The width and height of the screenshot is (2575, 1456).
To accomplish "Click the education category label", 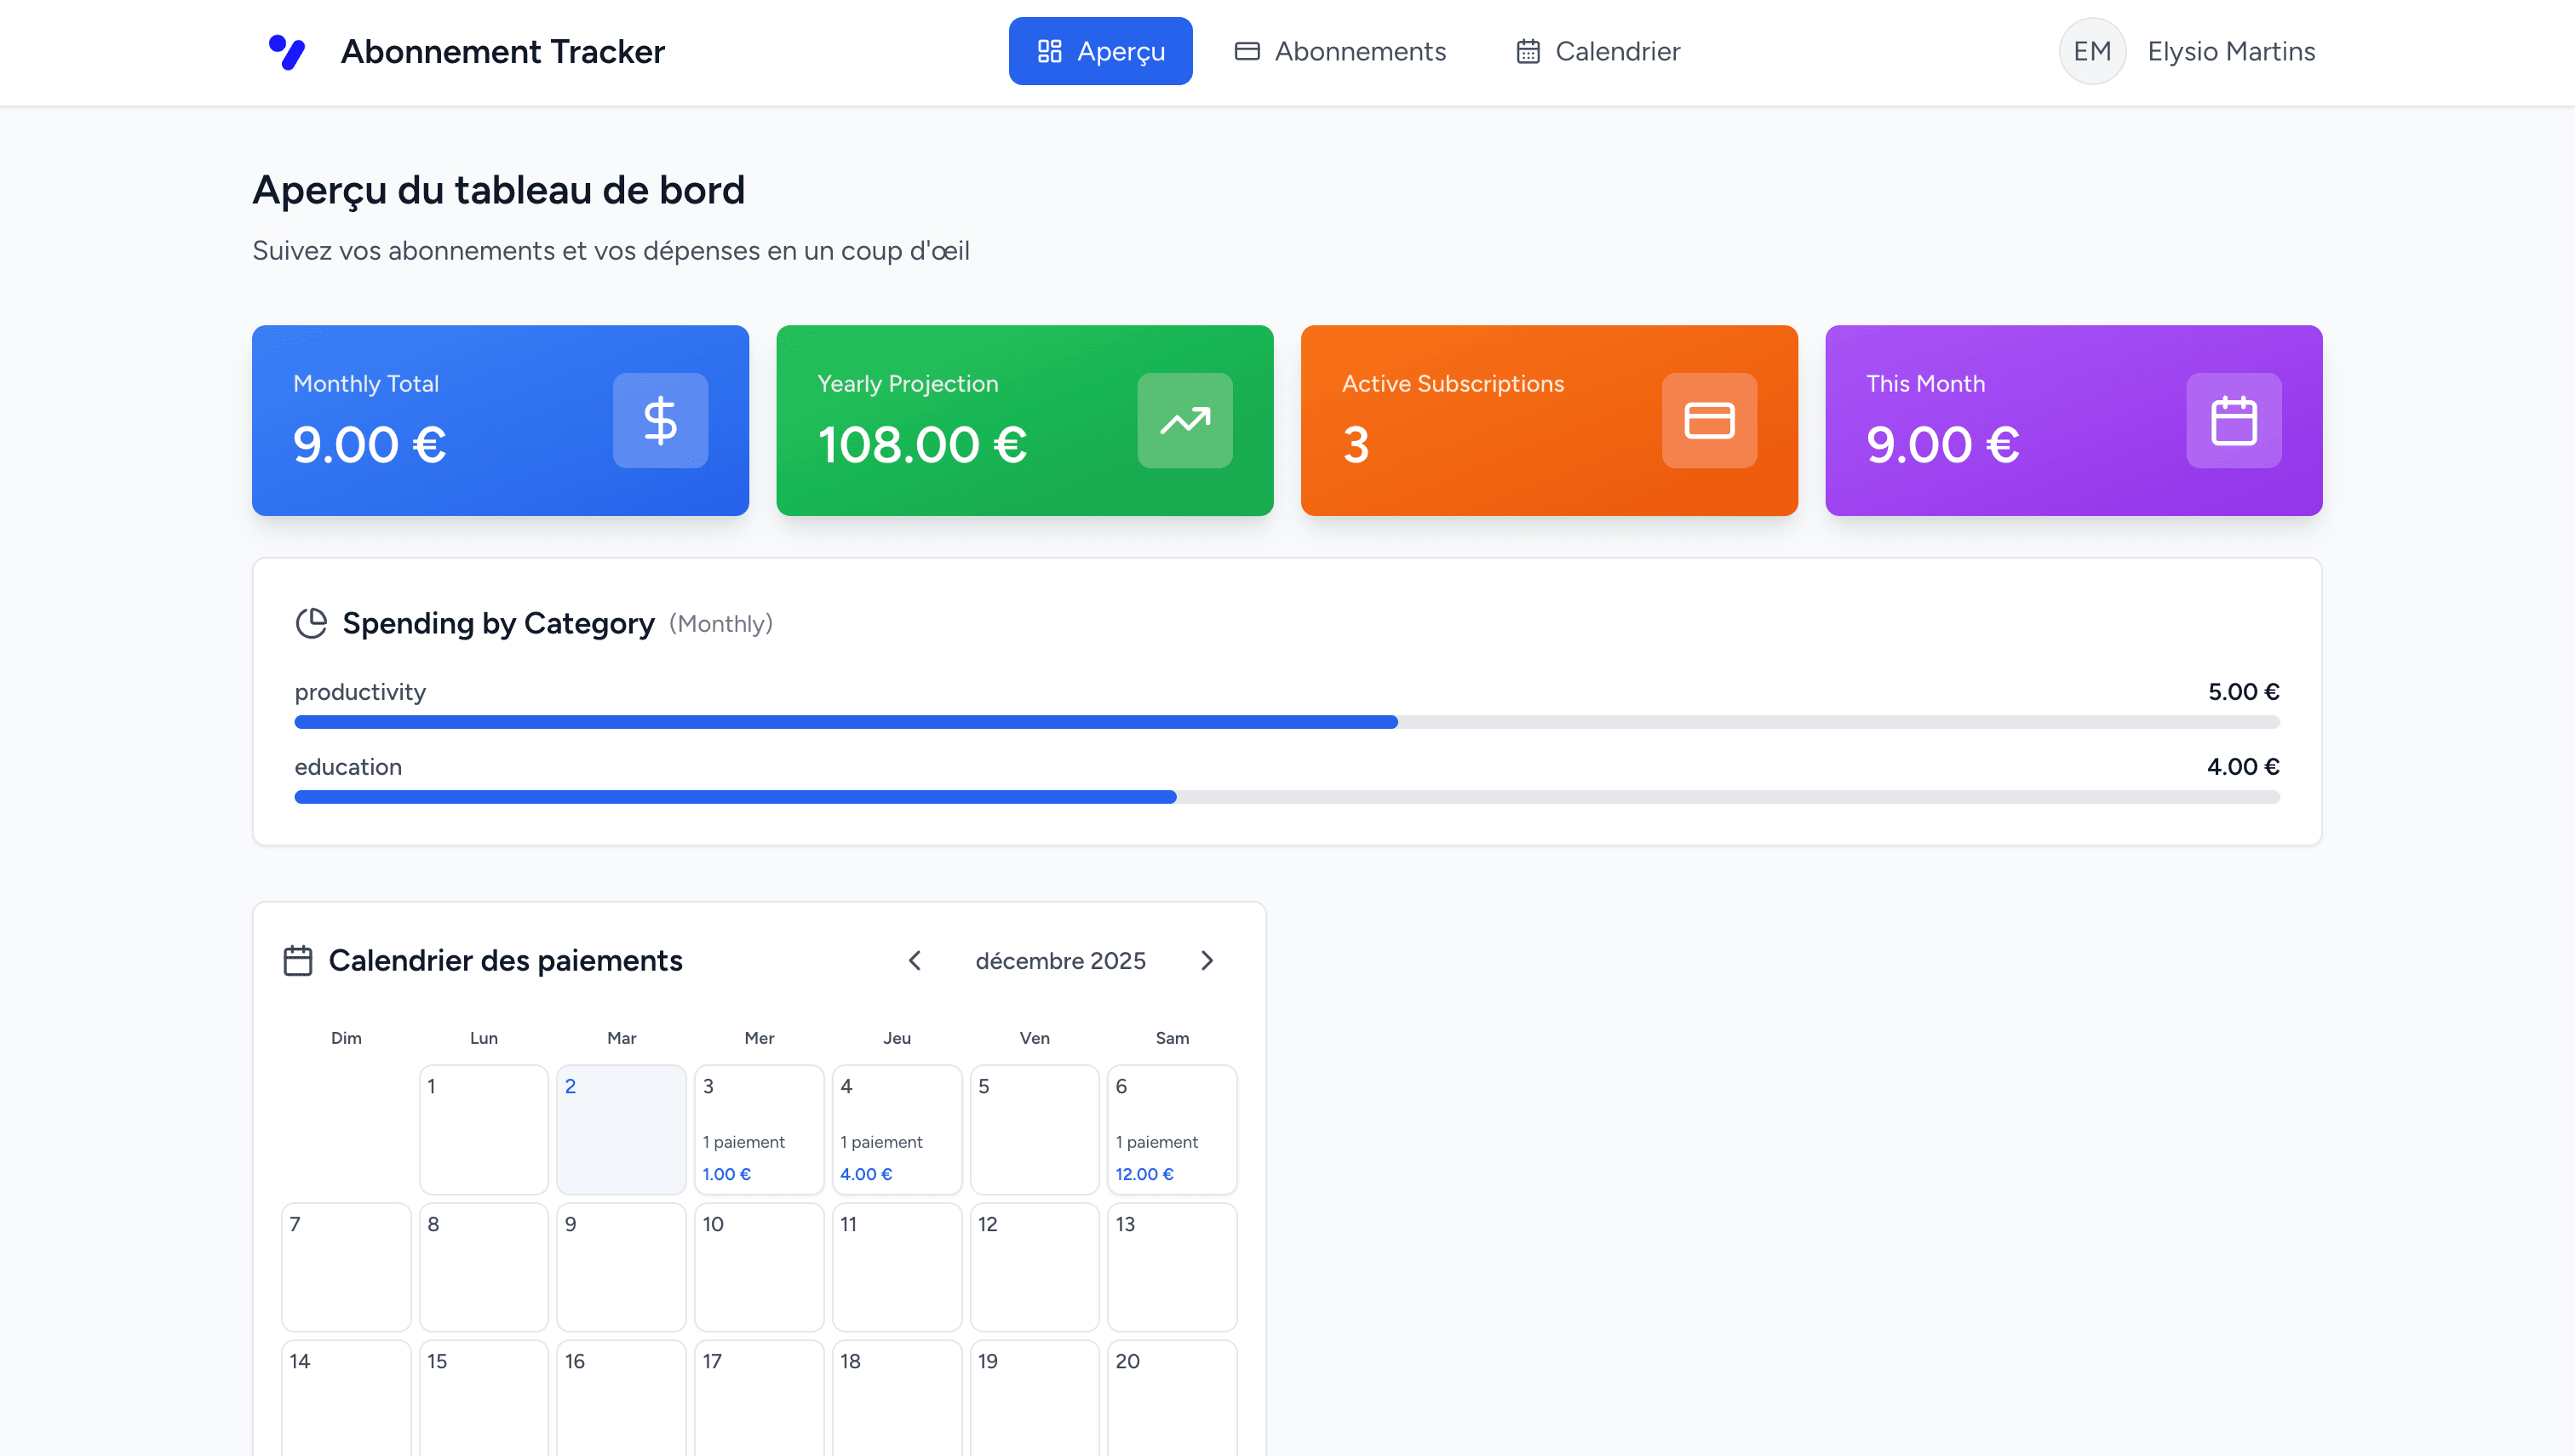I will pyautogui.click(x=348, y=766).
